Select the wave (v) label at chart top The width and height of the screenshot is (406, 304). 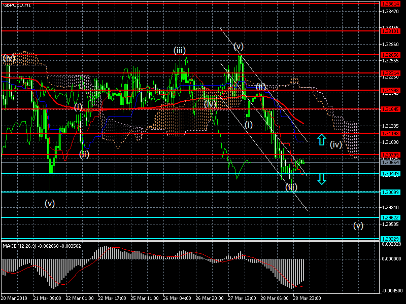(239, 46)
